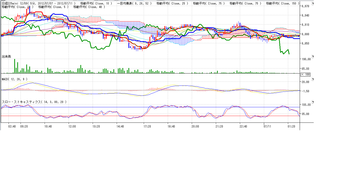
Task: Click the 移動平均( Close, 5 ) legend label
Action: coord(53,7)
